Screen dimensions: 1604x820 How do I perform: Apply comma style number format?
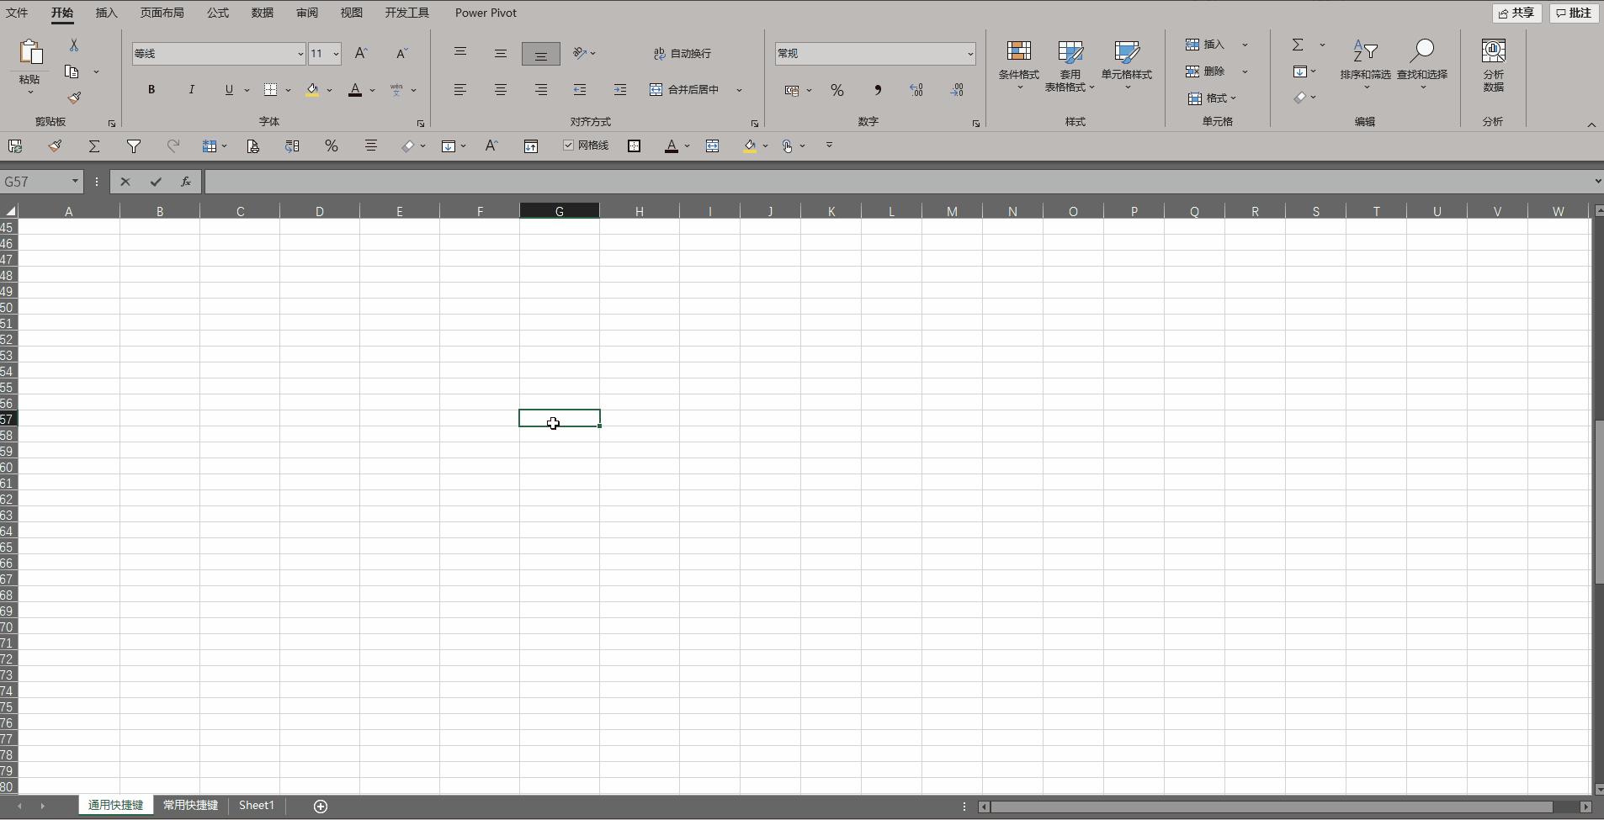point(877,90)
